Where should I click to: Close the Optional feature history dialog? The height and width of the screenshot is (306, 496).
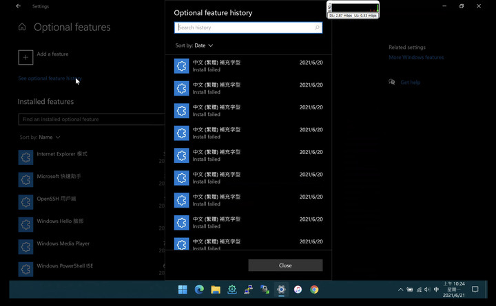point(285,265)
